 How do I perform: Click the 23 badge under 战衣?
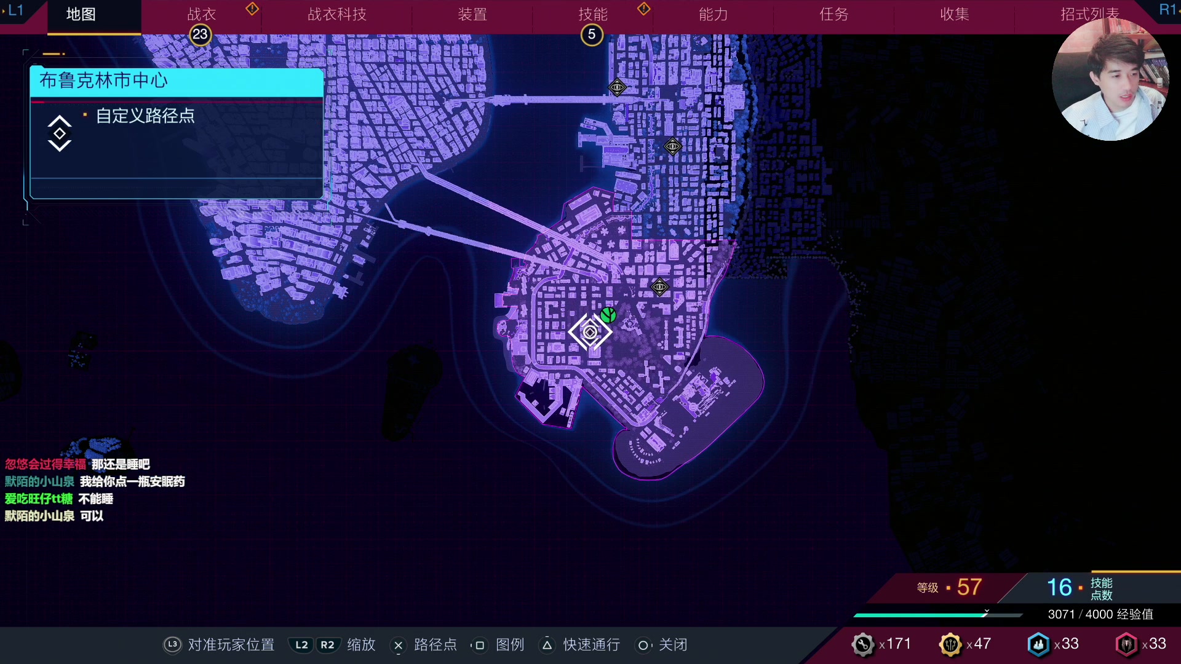point(200,34)
